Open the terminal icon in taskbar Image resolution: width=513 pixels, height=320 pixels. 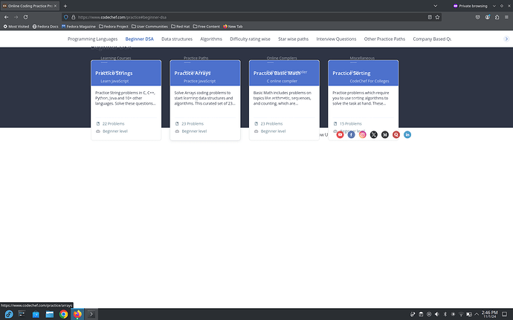click(91, 314)
